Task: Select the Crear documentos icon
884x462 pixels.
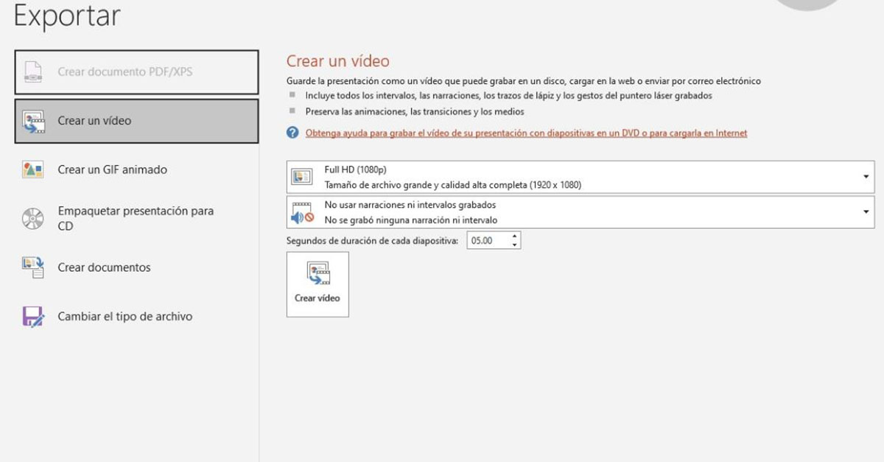Action: click(x=32, y=267)
